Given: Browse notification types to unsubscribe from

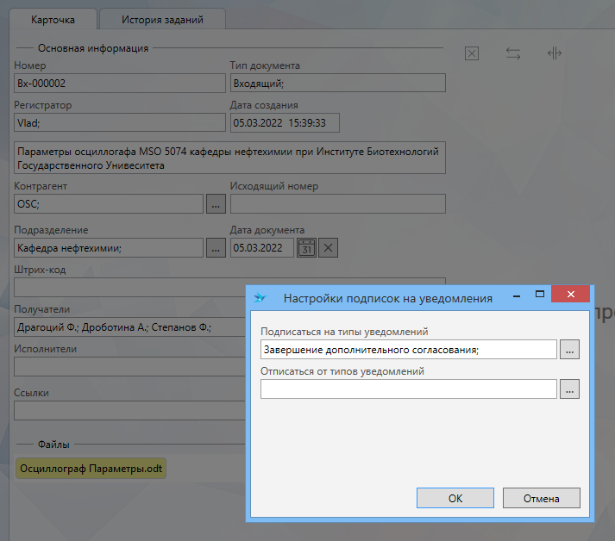Looking at the screenshot, I should [569, 389].
